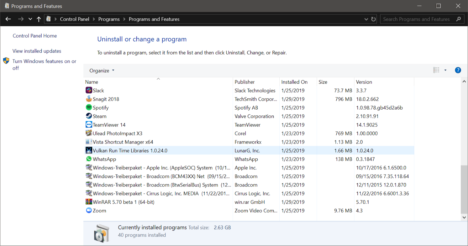
Task: Click the vertical scrollbar thumb
Action: [464, 189]
